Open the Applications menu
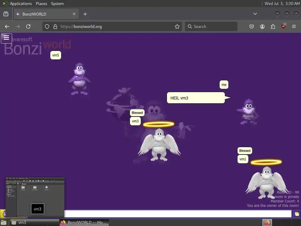Screen dimensions: 301x226 [x=21, y=4]
